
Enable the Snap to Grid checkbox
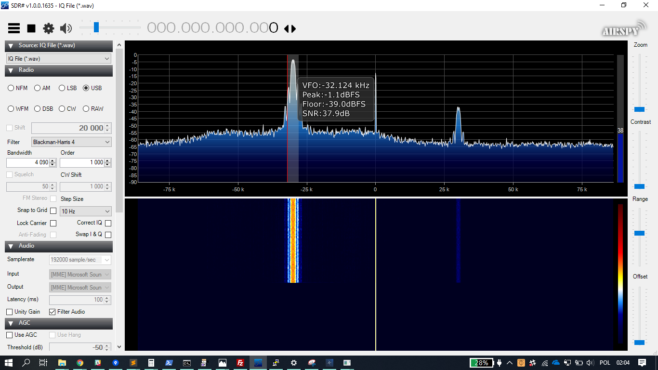[53, 211]
